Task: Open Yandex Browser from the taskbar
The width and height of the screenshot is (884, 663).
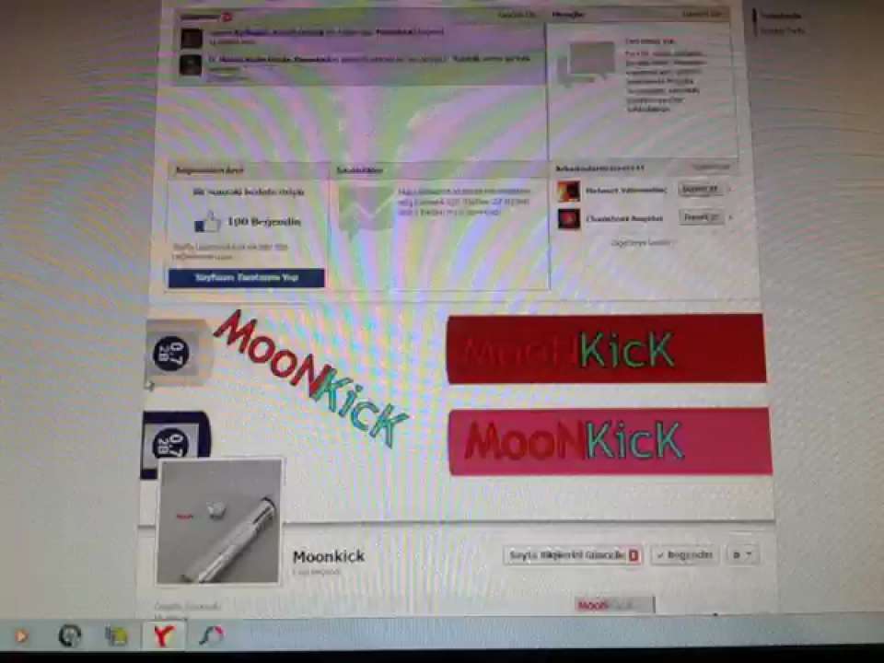Action: [163, 635]
